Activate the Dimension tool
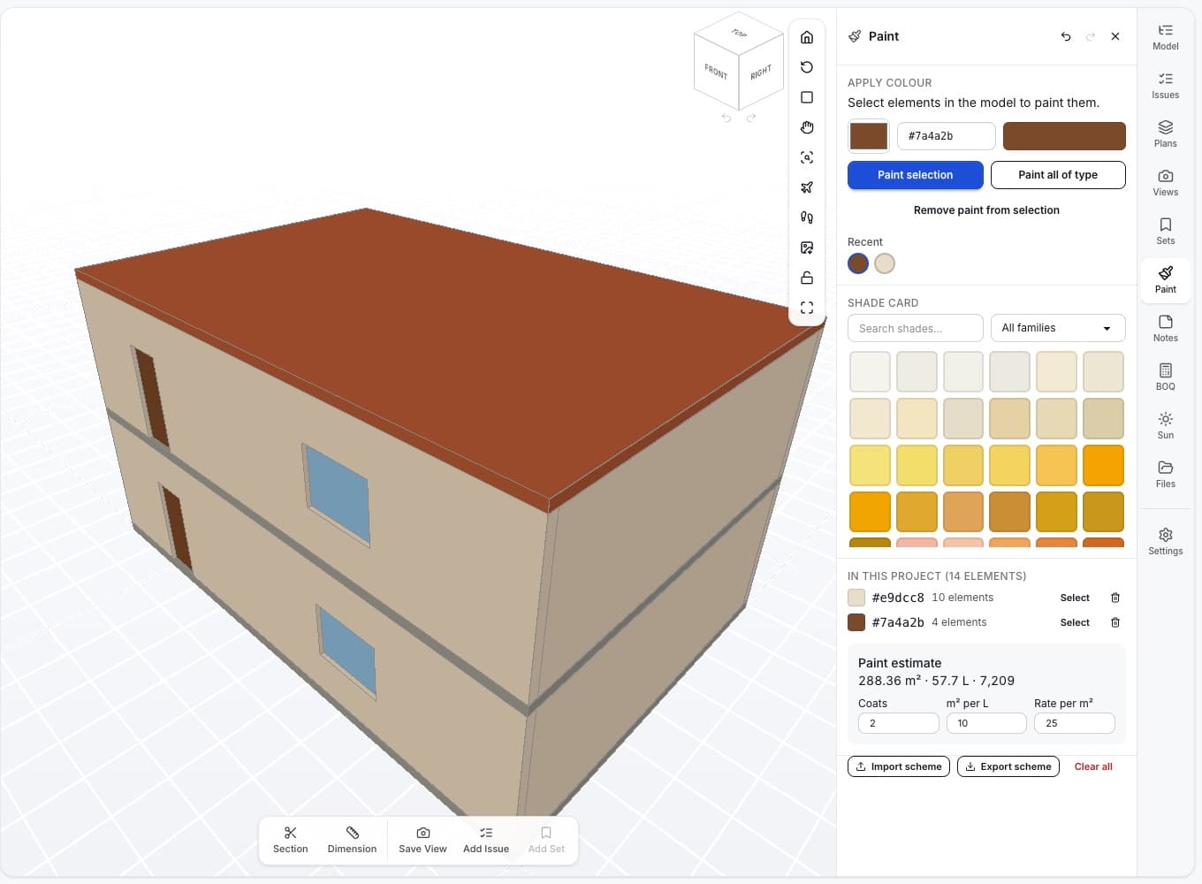Screen dimensions: 1202x884 click(352, 840)
